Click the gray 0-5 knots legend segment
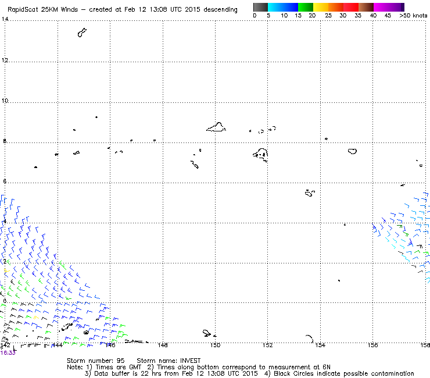Screen dimensions: 430x378 point(260,7)
